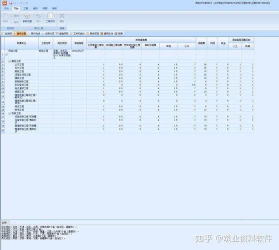
Task: Collapse the 建筑工程 tree node
Action: tap(9, 61)
